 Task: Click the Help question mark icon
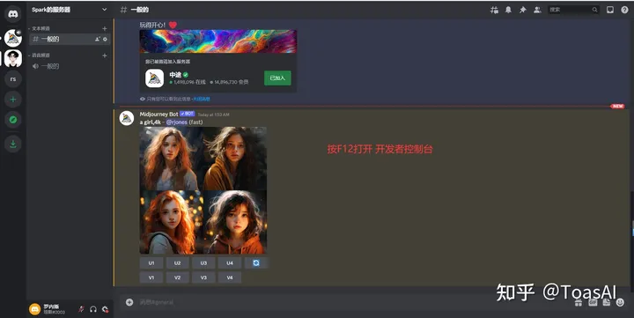(x=624, y=10)
